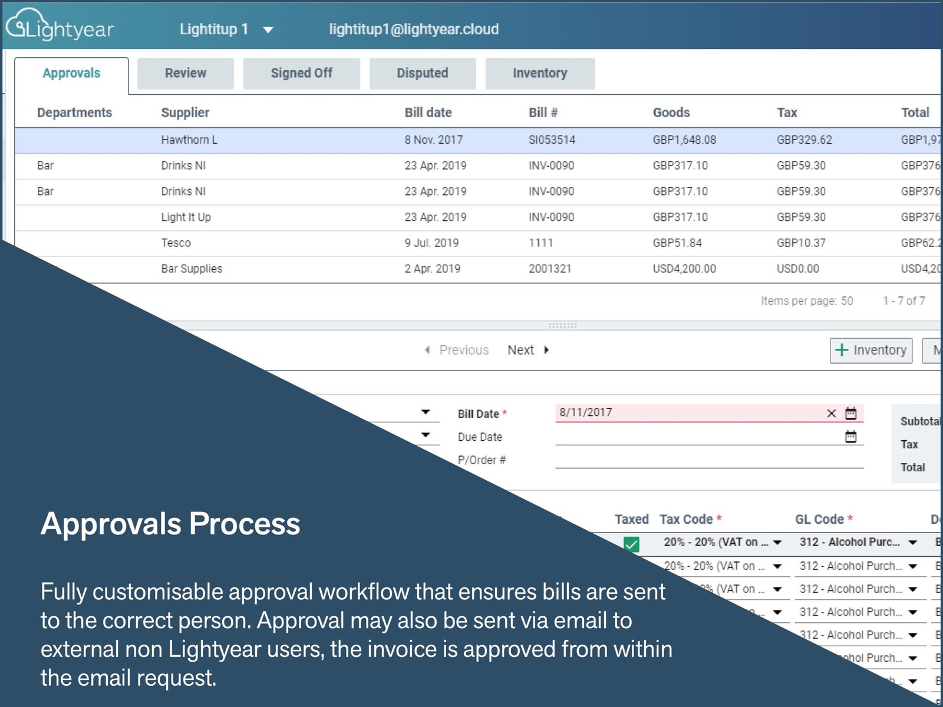Open second row's GL Code dropdown arrow
This screenshot has height=707, width=943.
pos(913,566)
